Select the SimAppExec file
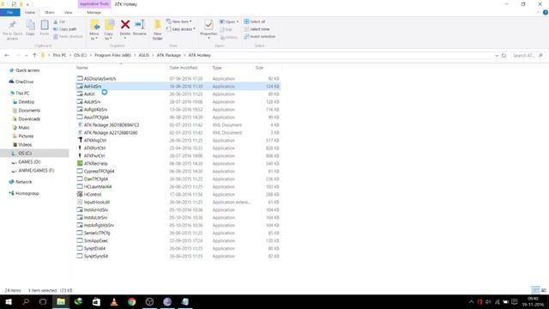Viewport: 549px width, 309px height. tap(95, 240)
